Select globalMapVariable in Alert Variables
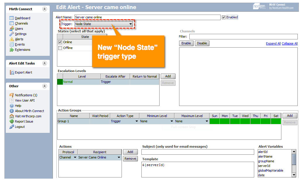 (271, 170)
